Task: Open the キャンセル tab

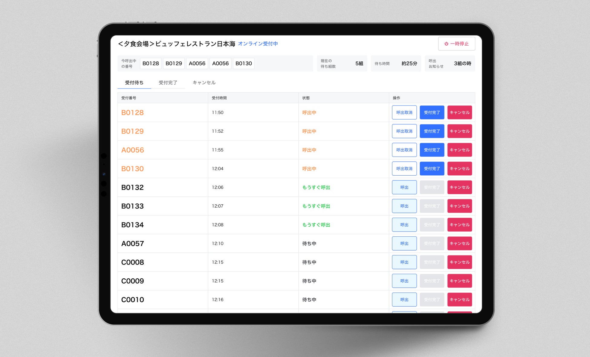Action: pos(204,83)
